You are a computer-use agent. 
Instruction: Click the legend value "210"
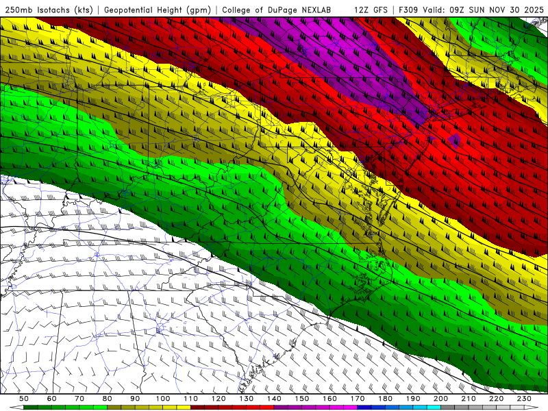click(469, 399)
